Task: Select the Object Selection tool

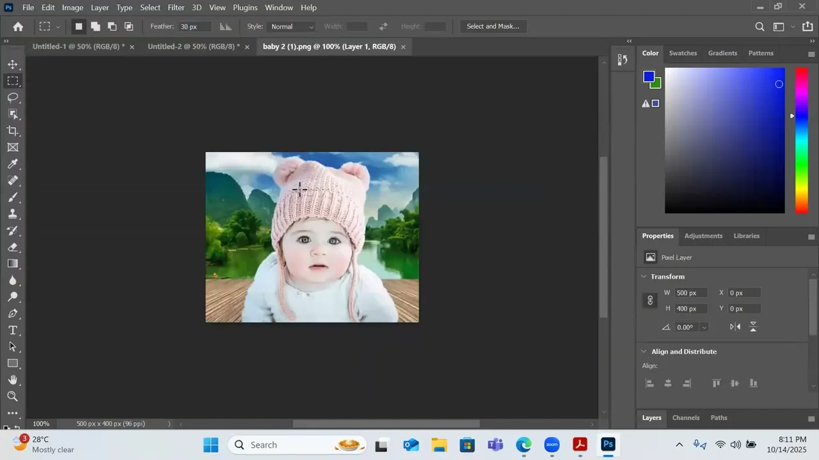Action: pos(13,114)
